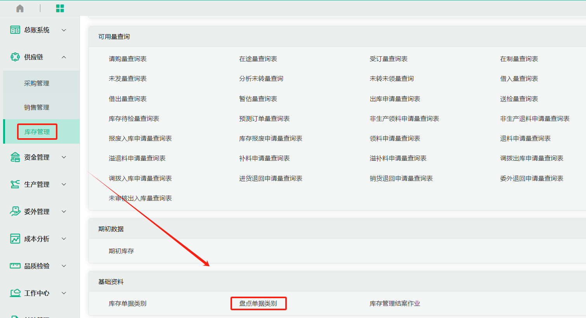Collapse the 供应链 menu chevron
Screen dimensions: 586x318
(64, 57)
